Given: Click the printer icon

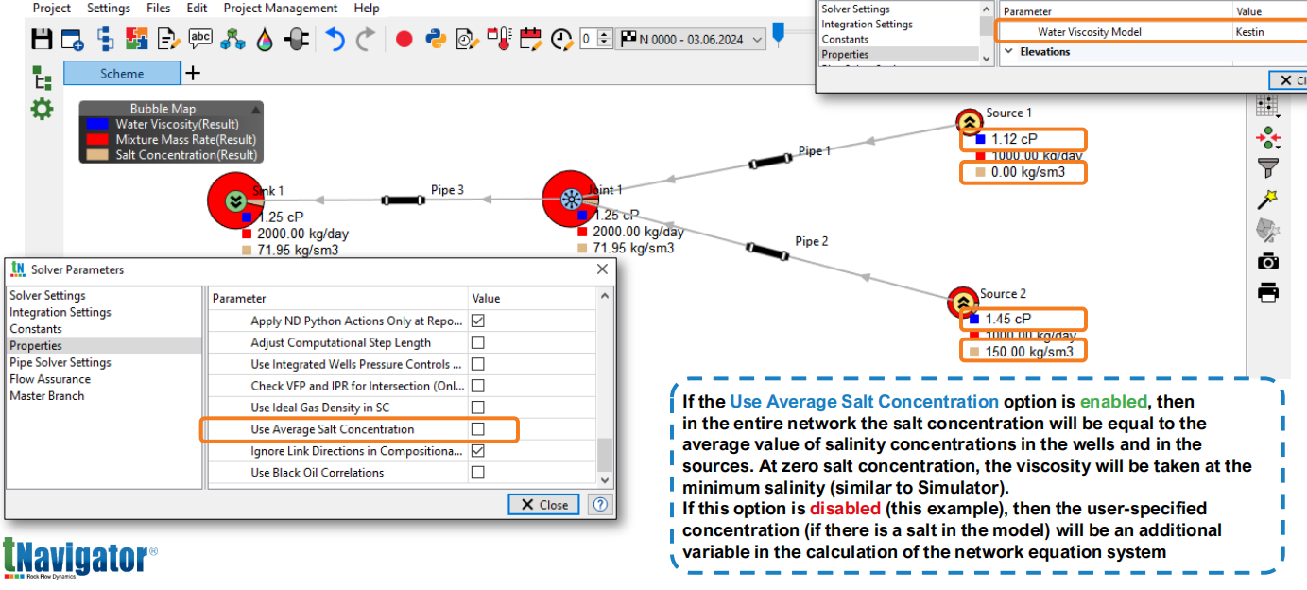Looking at the screenshot, I should (x=1268, y=292).
